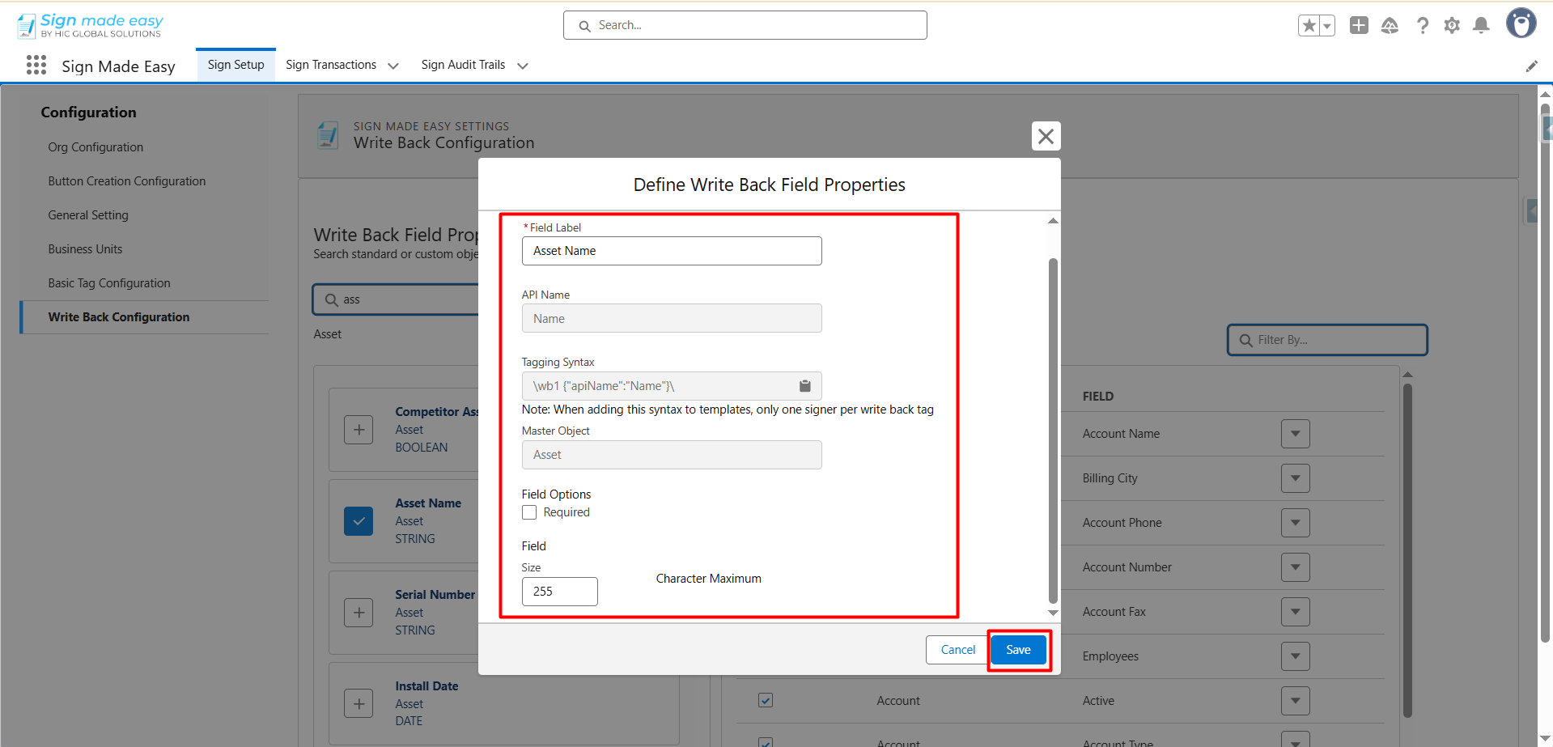Viewport: 1553px width, 747px height.
Task: Open Basic Tag Configuration settings
Action: 109,283
